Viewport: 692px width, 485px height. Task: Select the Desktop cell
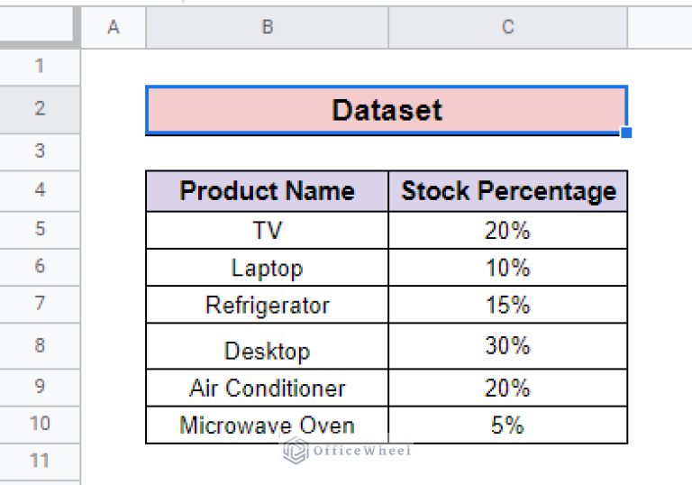(x=268, y=348)
